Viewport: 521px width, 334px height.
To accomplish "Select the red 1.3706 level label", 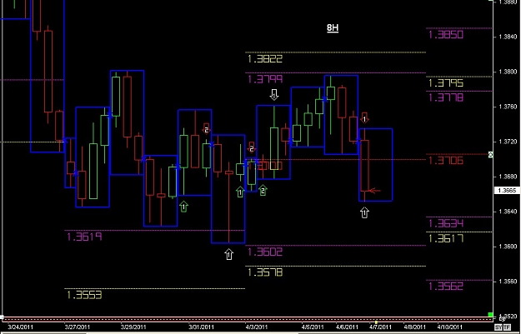I will pyautogui.click(x=446, y=161).
